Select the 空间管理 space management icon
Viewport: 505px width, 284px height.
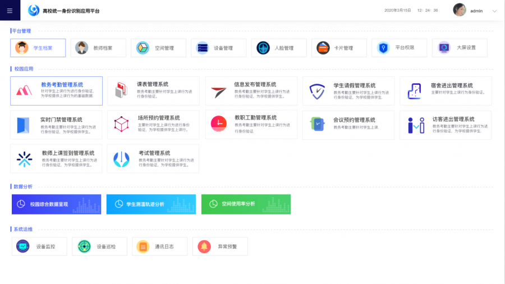[x=143, y=48]
